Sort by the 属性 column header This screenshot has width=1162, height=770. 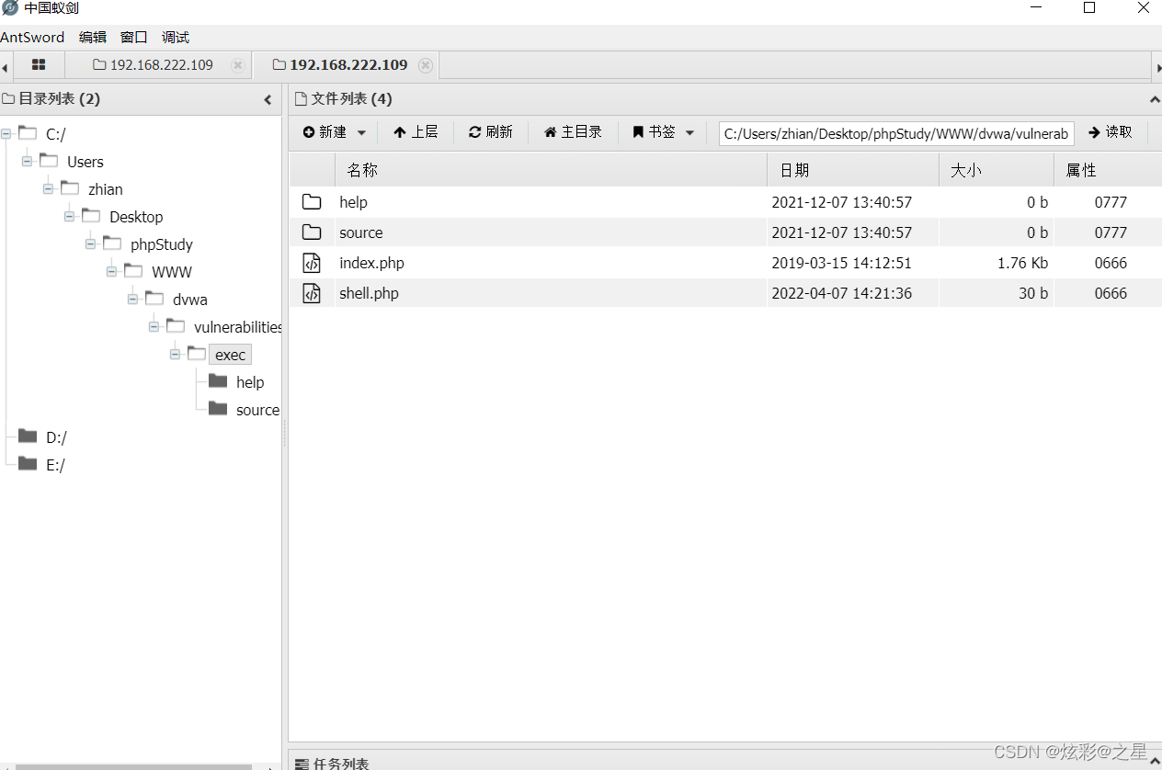point(1108,170)
